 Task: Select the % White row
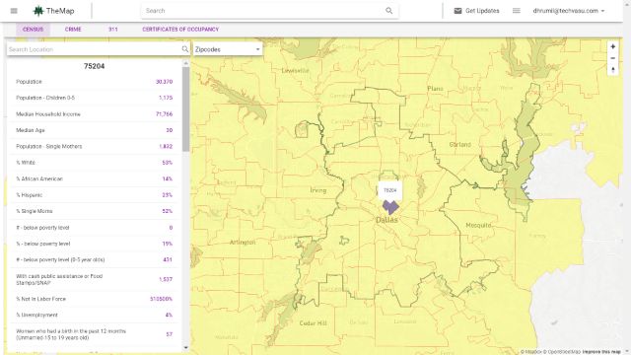point(95,163)
